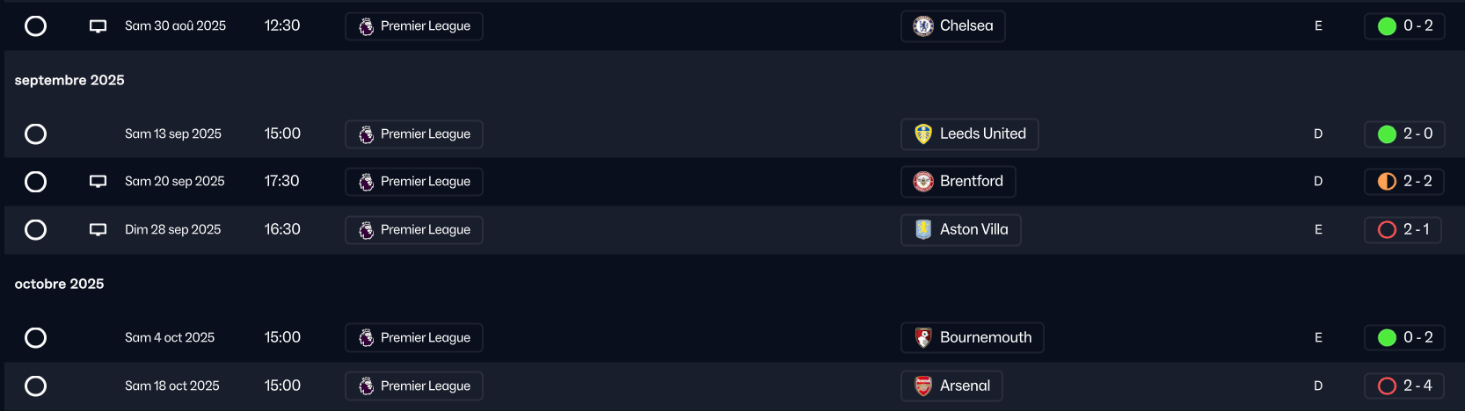Click the TV broadcast icon for Chelsea match
This screenshot has width=1465, height=411.
(x=98, y=26)
